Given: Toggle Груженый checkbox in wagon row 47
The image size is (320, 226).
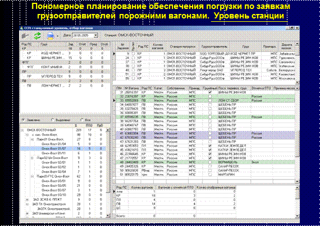Looking at the screenshot, I should [x=210, y=158].
